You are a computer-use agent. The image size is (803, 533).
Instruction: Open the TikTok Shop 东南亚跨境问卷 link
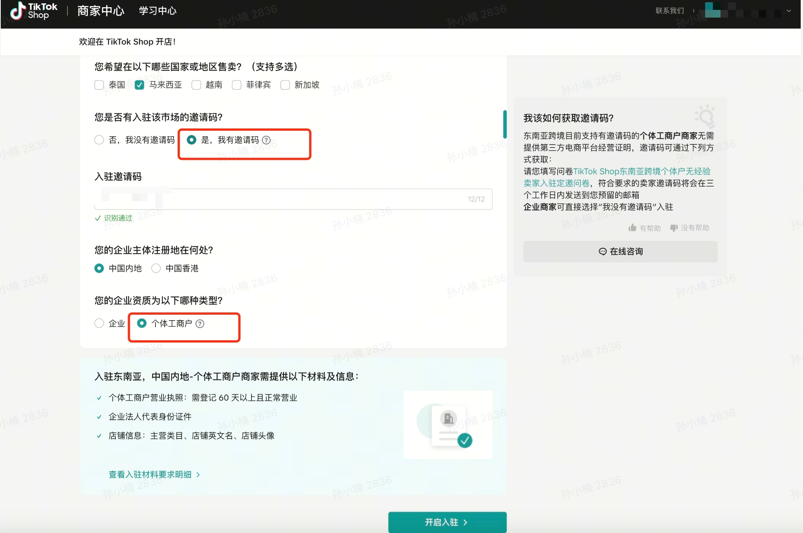(642, 171)
